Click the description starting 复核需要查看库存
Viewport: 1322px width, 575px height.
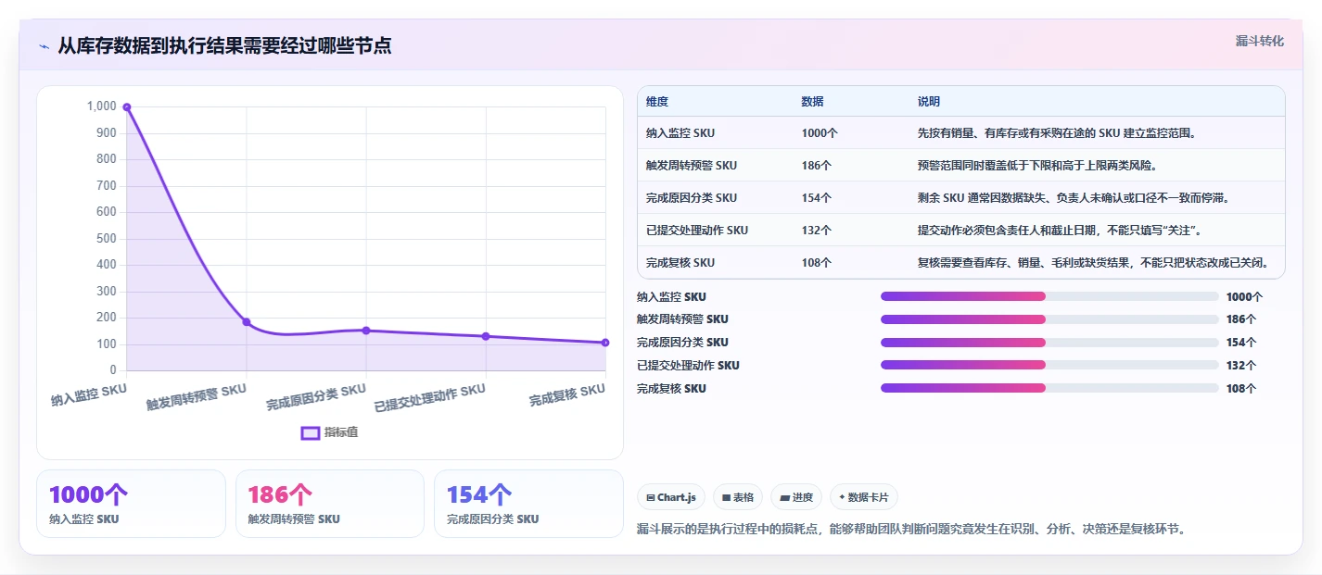(1093, 263)
